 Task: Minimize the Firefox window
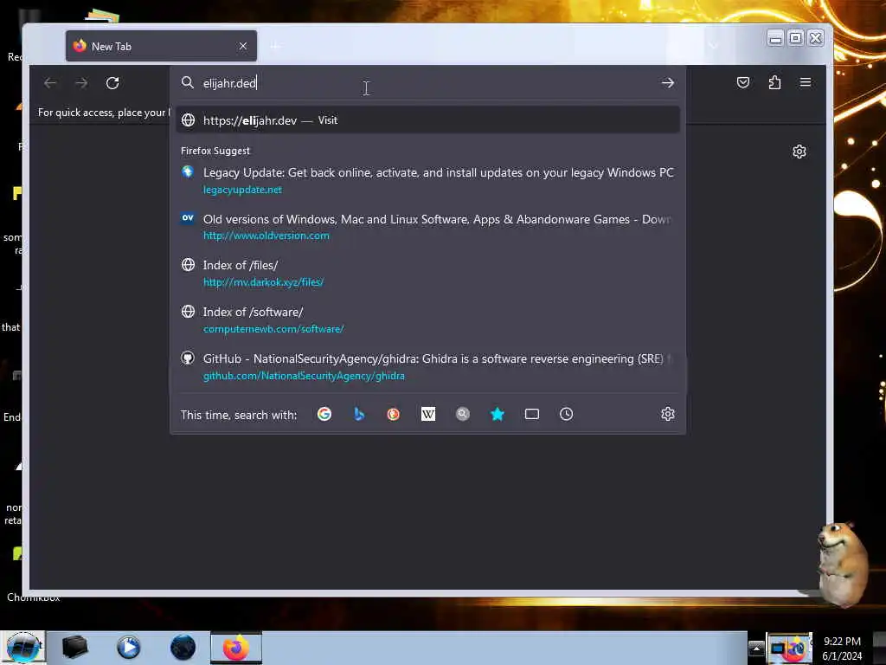click(775, 38)
